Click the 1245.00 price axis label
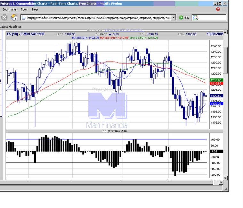Screen dimensions: 243x208 point(216,46)
